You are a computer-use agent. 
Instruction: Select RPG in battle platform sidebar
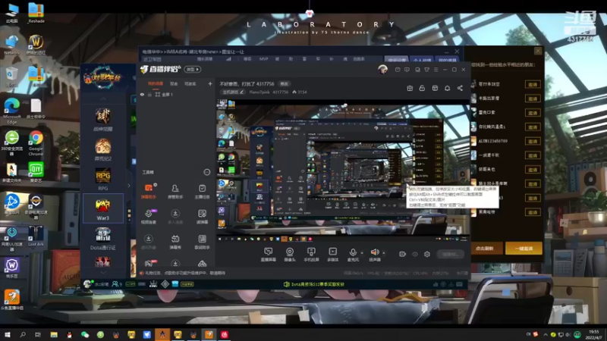click(103, 180)
